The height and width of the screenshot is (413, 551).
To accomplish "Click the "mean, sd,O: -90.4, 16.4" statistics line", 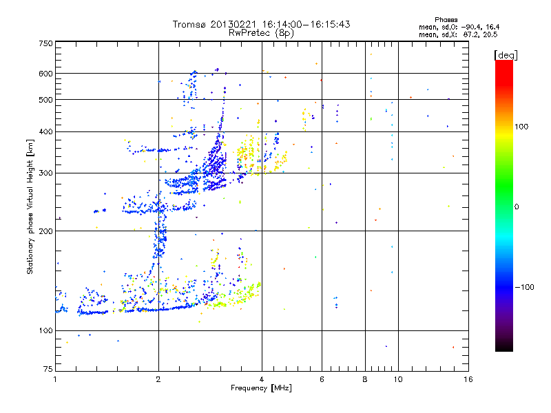I will [459, 27].
